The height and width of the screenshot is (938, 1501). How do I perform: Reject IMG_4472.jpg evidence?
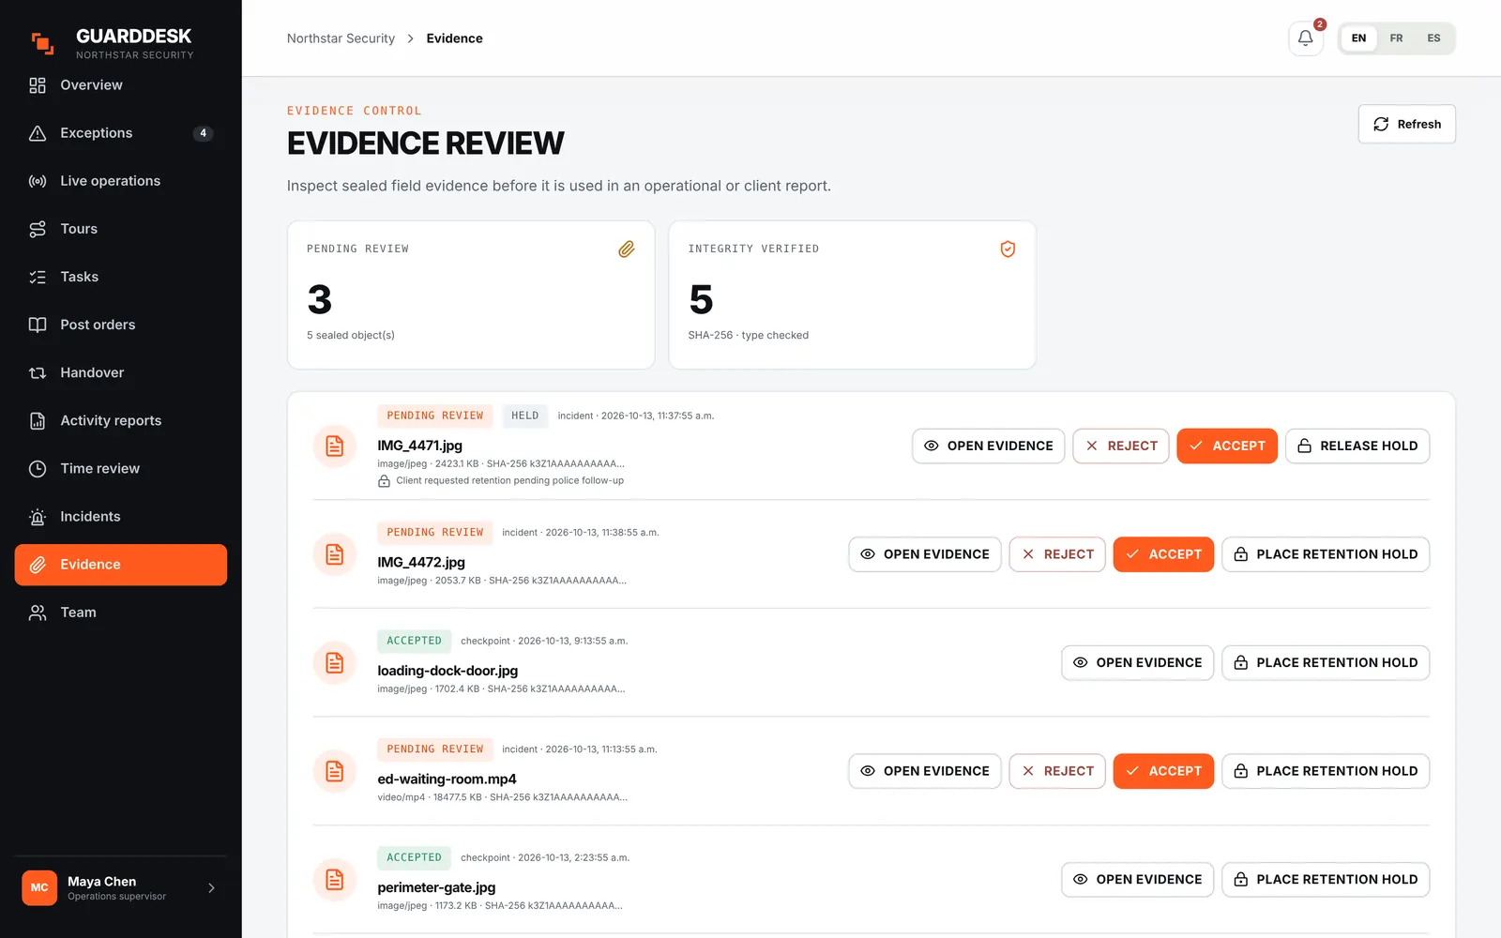click(x=1057, y=554)
